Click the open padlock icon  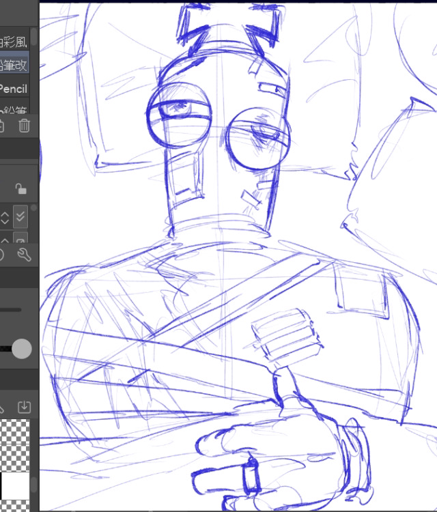(x=21, y=188)
